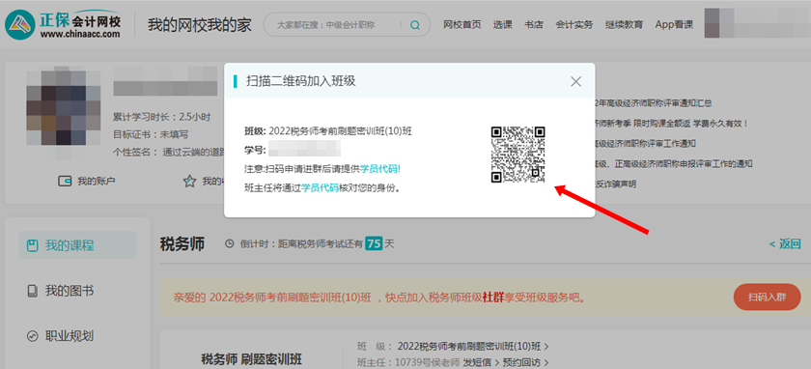Click the class name link after 班 级
The image size is (811, 369).
pos(469,346)
